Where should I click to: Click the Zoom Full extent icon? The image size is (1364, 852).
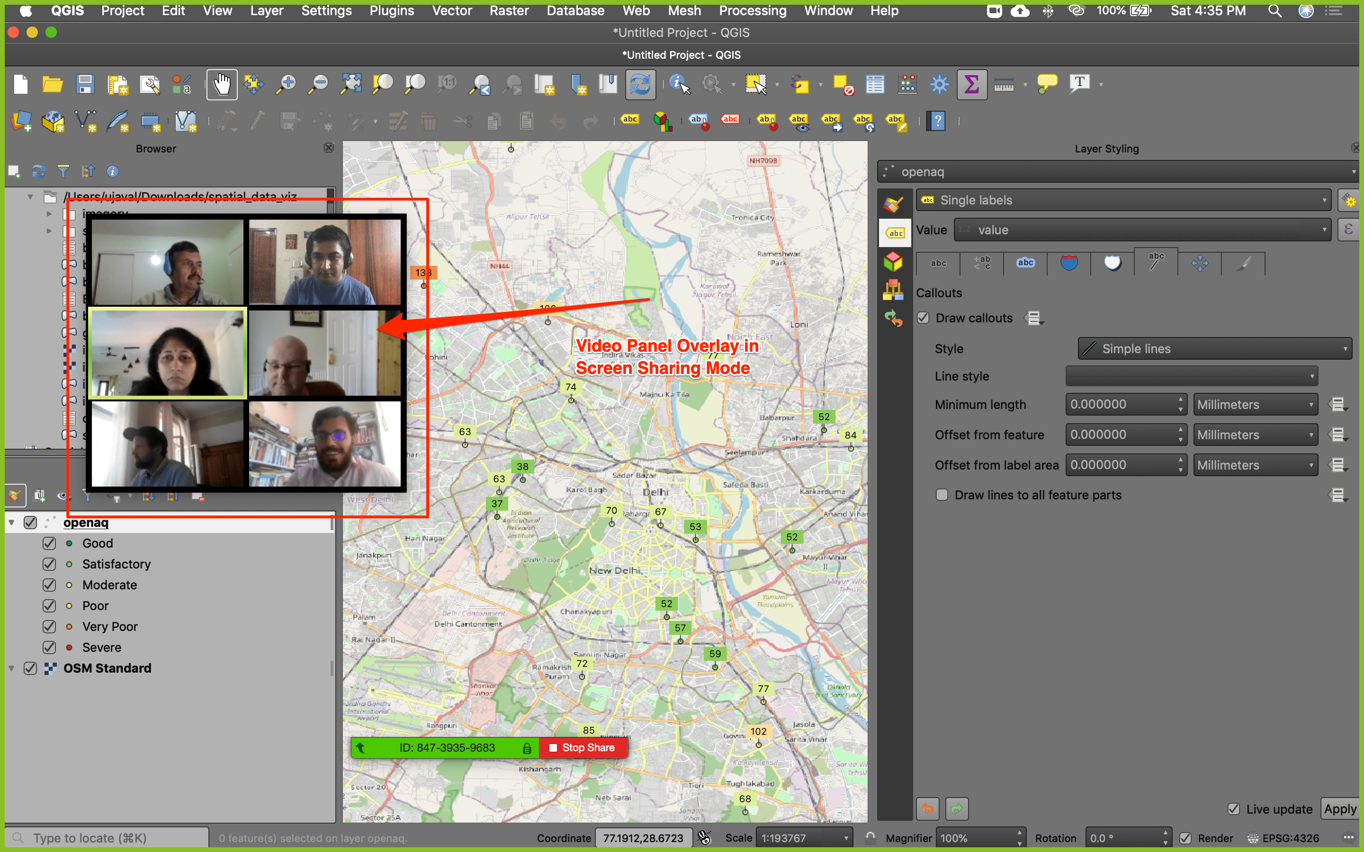350,84
